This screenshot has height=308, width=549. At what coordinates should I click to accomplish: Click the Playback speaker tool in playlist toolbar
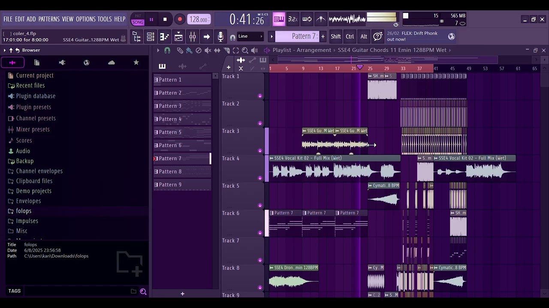254,50
